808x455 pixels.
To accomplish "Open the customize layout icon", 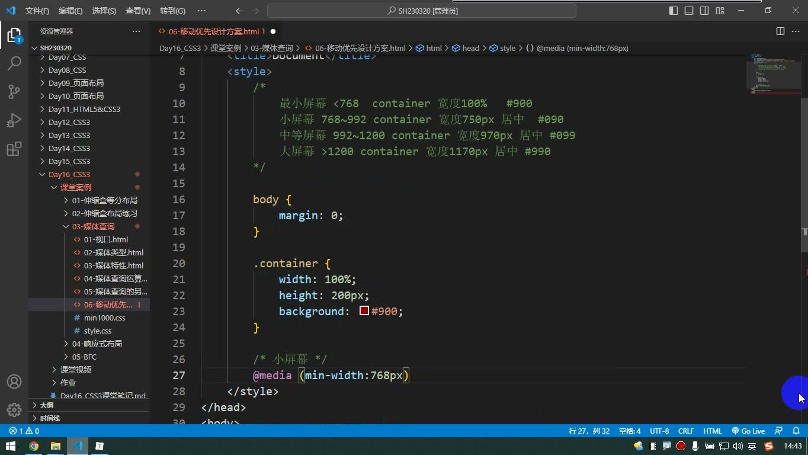I will [x=720, y=11].
